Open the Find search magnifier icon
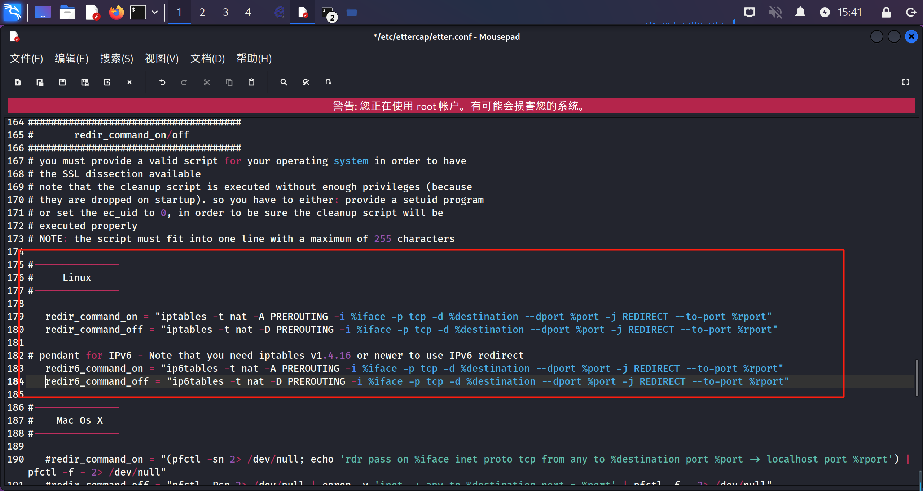The width and height of the screenshot is (923, 491). [284, 82]
